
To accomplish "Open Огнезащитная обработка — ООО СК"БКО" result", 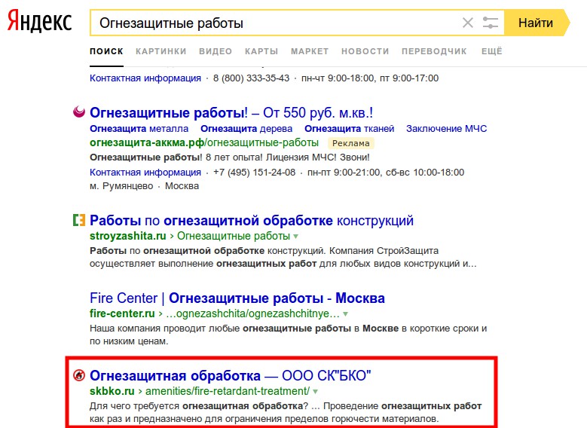I will coord(231,375).
